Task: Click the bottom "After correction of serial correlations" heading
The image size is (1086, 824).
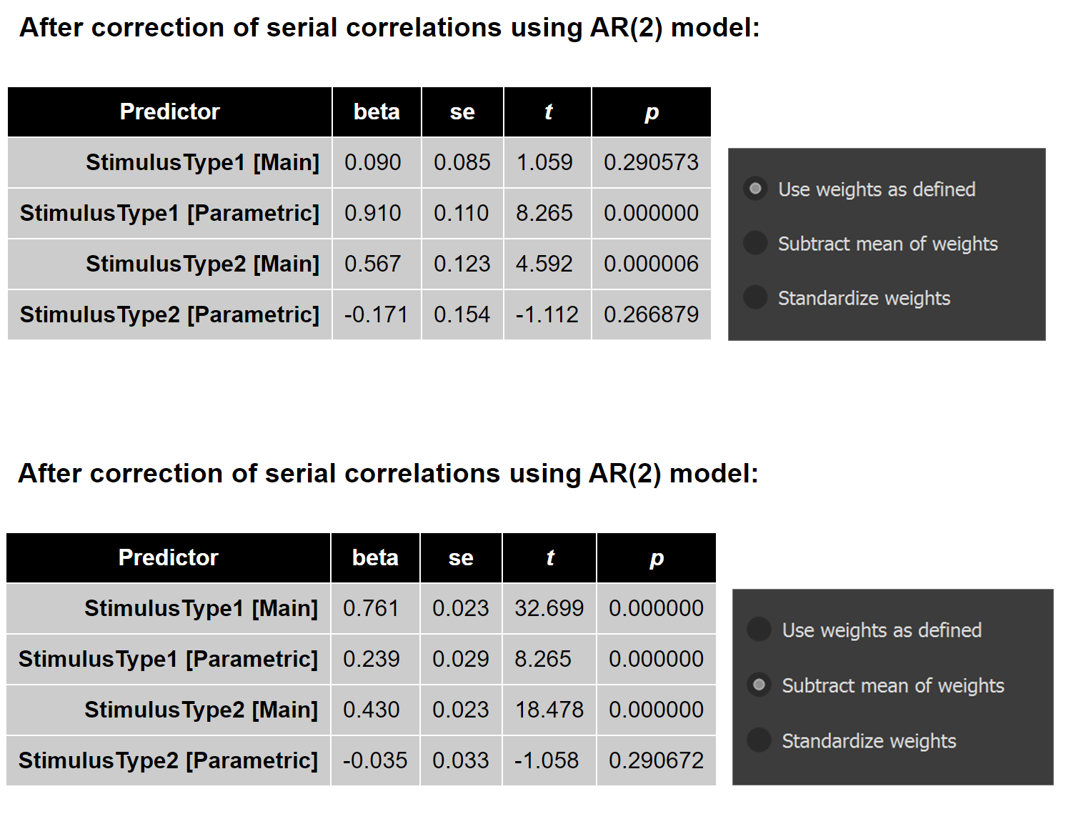Action: [390, 473]
